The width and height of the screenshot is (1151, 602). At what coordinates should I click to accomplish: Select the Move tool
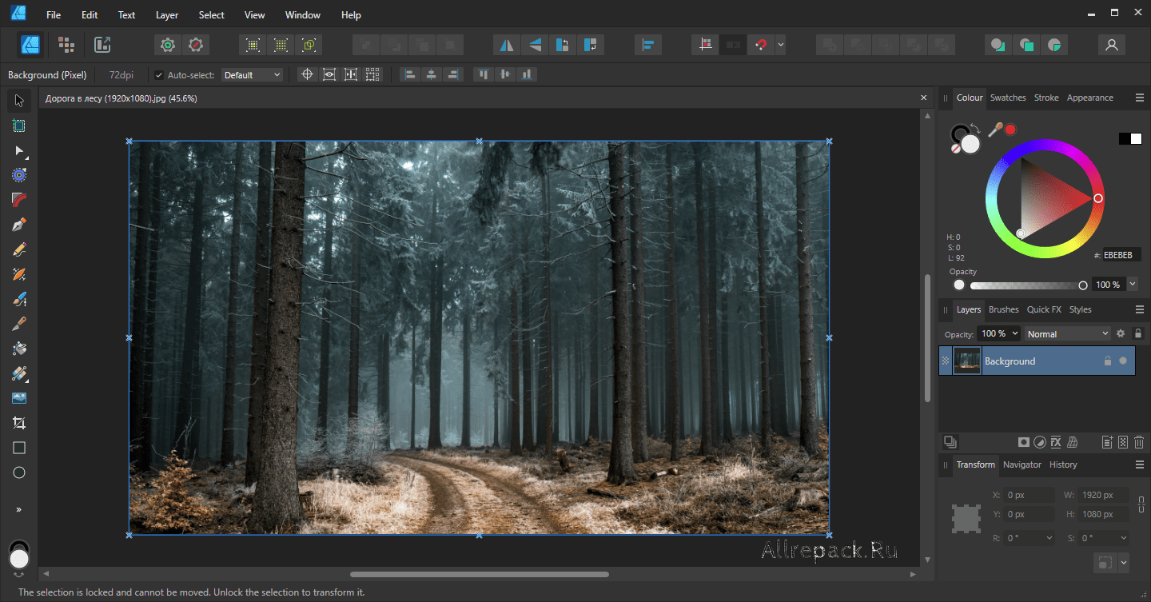tap(19, 101)
